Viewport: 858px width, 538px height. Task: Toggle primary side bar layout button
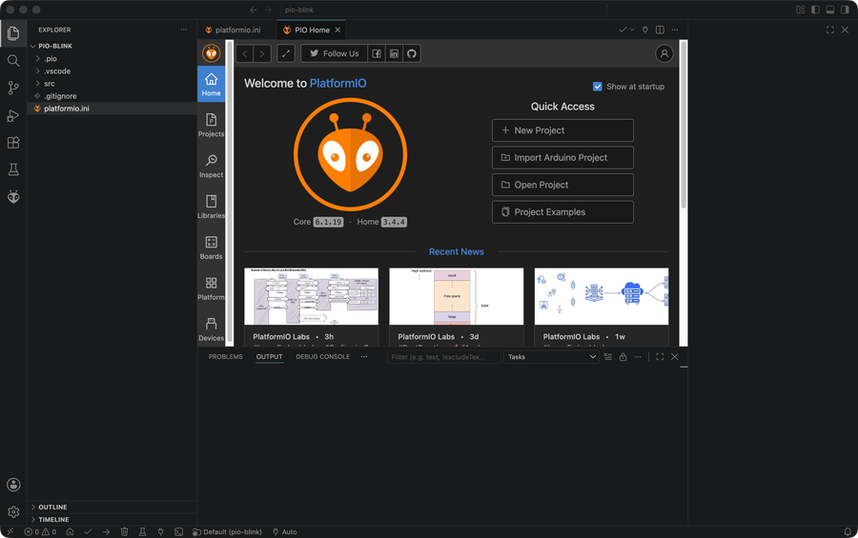pos(815,10)
